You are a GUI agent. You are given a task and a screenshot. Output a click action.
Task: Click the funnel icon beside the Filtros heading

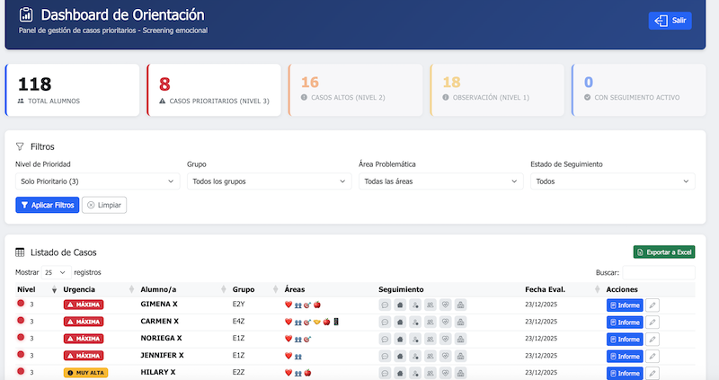[x=20, y=146]
